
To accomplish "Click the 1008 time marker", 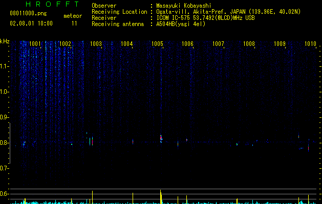I will [249, 44].
